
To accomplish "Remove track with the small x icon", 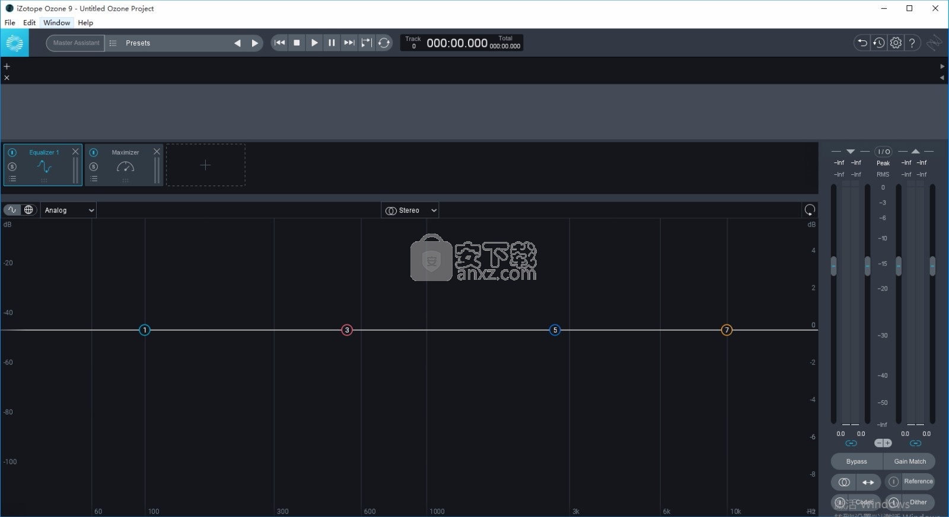I will pyautogui.click(x=7, y=78).
